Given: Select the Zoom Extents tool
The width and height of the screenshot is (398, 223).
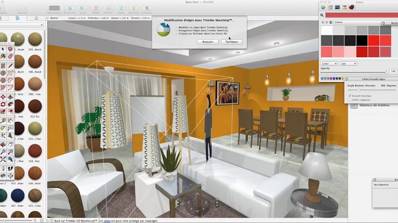Looking at the screenshot, I should coord(3,159).
